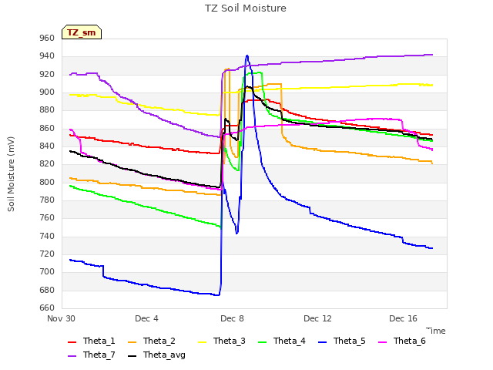Click the yellow Theta_3 legend color marker

(x=202, y=342)
